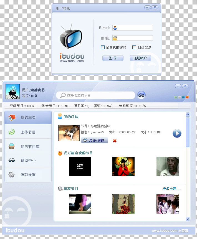Click the scrollbar down arrow
The height and width of the screenshot is (239, 197).
188,219
